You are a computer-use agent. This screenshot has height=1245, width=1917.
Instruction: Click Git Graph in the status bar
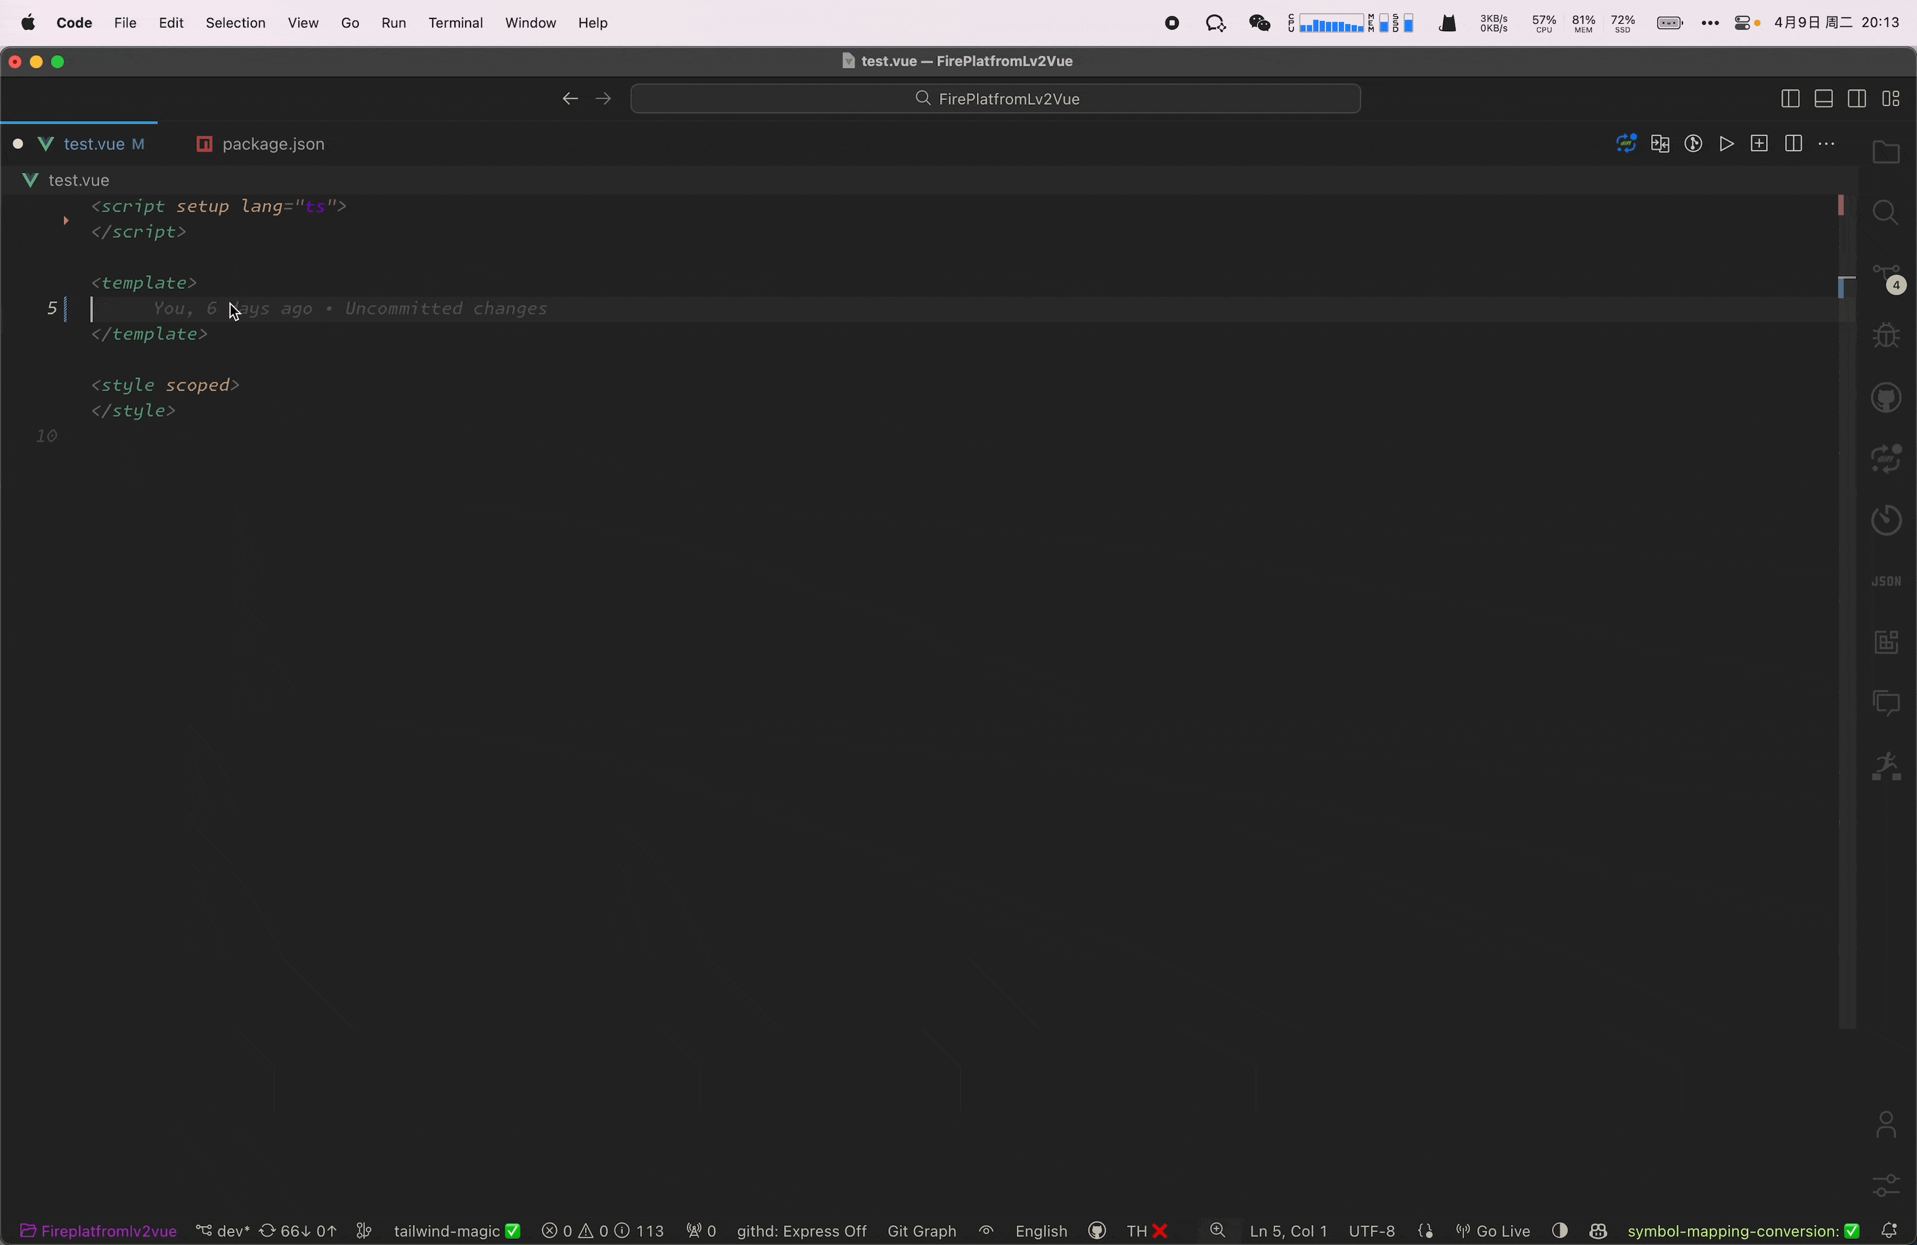pos(921,1230)
